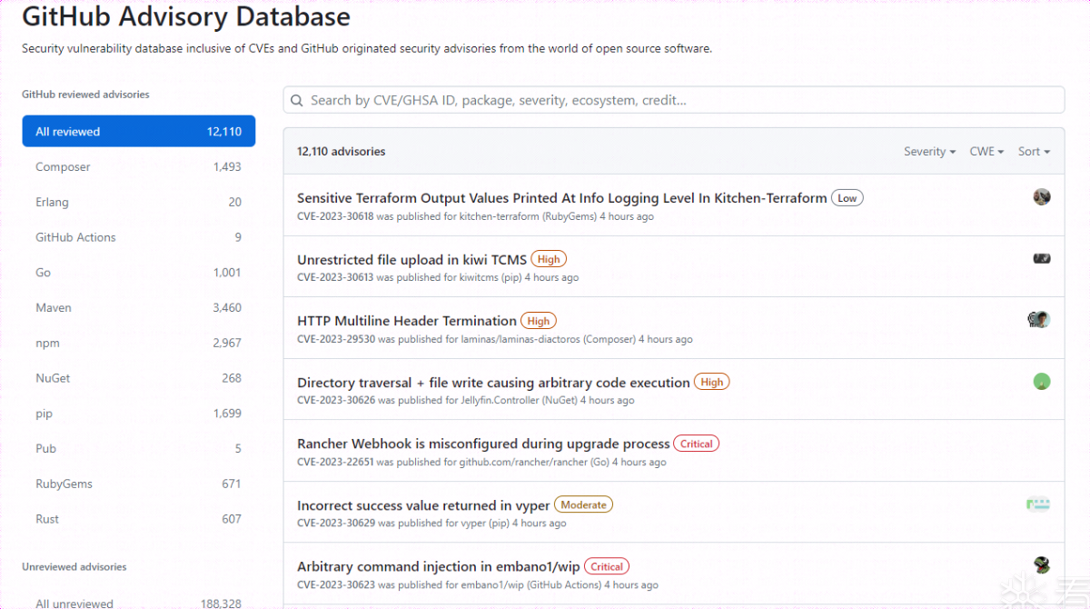Click CVE-2023-30613 identifier text
The width and height of the screenshot is (1090, 609).
[x=335, y=277]
